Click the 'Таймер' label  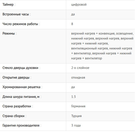[x=8, y=5]
